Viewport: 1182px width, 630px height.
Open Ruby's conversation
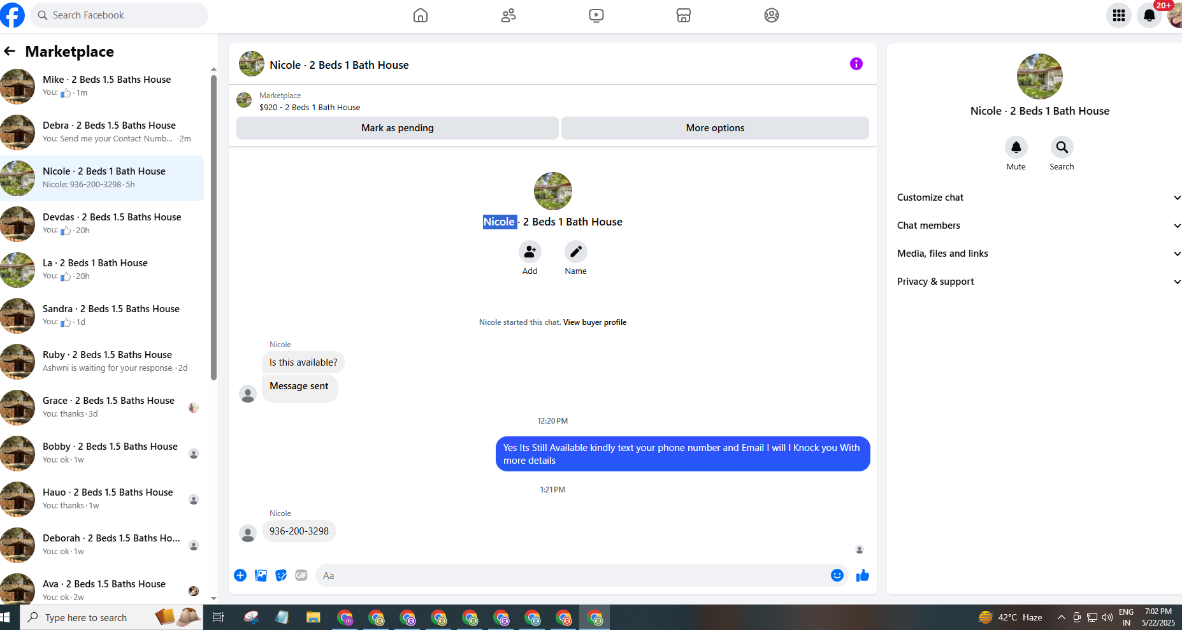(x=102, y=362)
